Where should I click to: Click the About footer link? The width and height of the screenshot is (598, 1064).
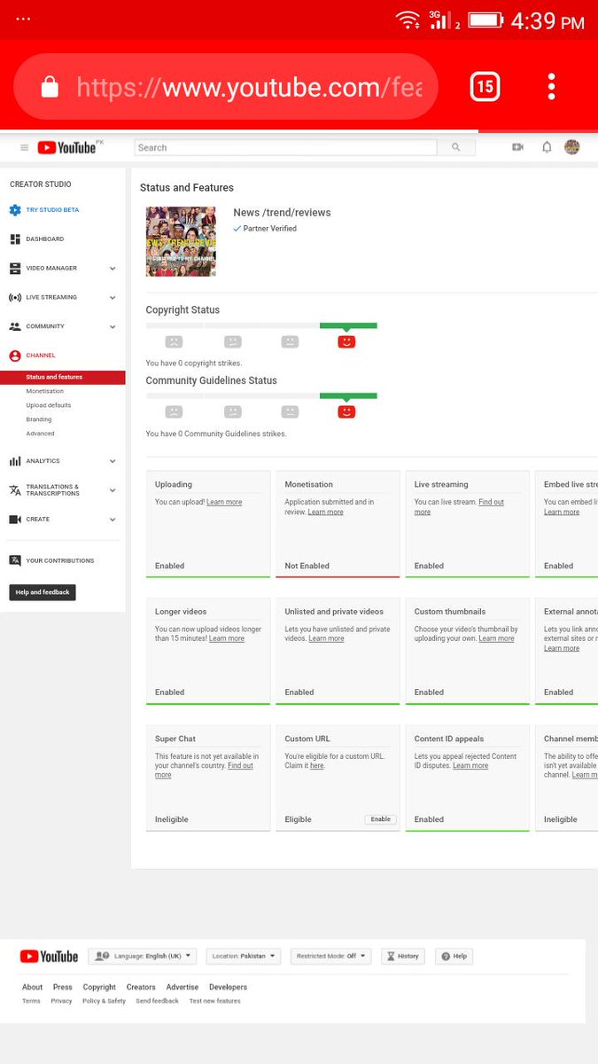[32, 987]
